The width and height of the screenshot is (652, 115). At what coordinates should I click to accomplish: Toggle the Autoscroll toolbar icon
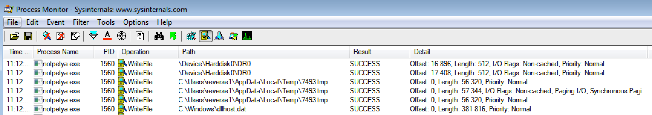click(x=61, y=36)
